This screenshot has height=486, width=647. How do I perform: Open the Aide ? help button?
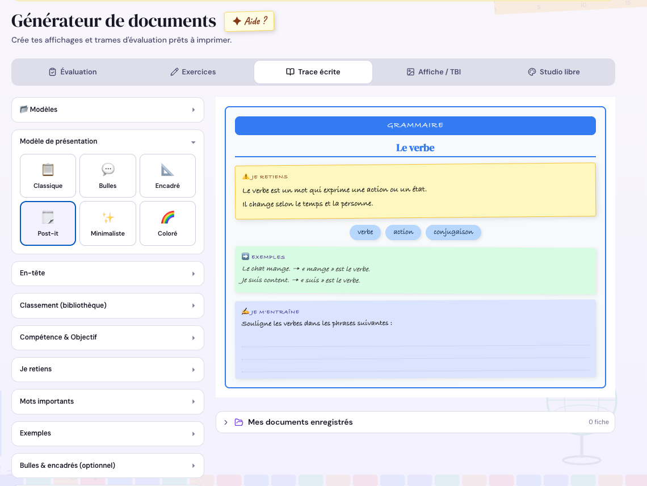(x=249, y=21)
